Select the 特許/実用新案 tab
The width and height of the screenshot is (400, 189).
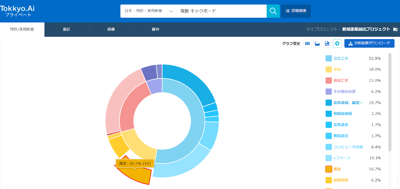click(22, 29)
